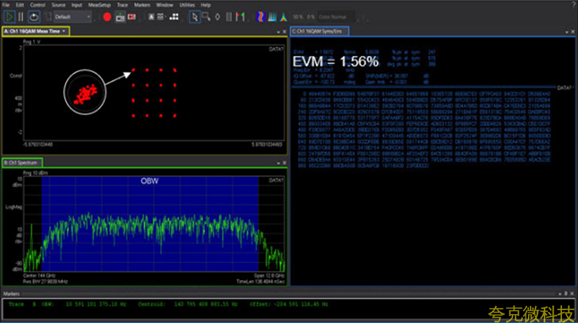This screenshot has width=578, height=323.
Task: Open the Color Normal dropdown
Action: point(334,17)
